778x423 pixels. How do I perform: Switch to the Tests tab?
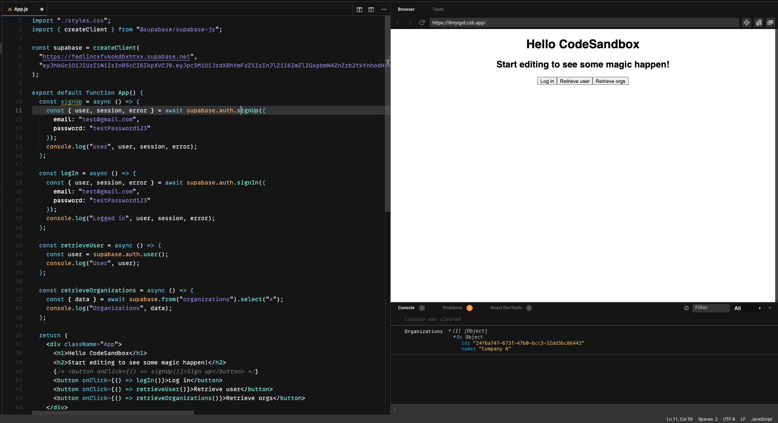pos(438,9)
